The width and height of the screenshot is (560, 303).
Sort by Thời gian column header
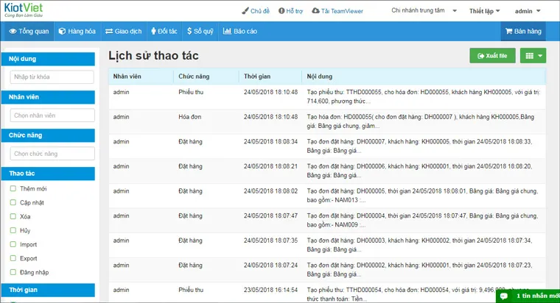pos(258,76)
